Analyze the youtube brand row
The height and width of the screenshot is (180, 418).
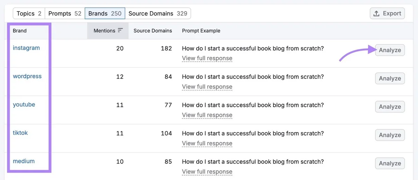point(390,107)
